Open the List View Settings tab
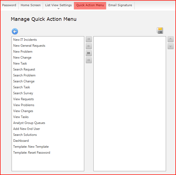This screenshot has height=175, width=176. pos(58,5)
